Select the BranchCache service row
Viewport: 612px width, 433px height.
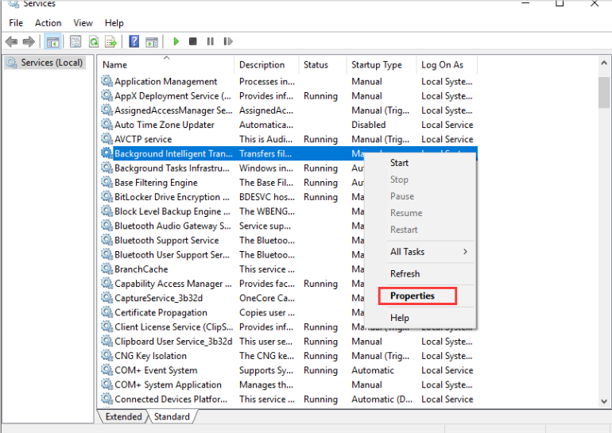point(141,269)
